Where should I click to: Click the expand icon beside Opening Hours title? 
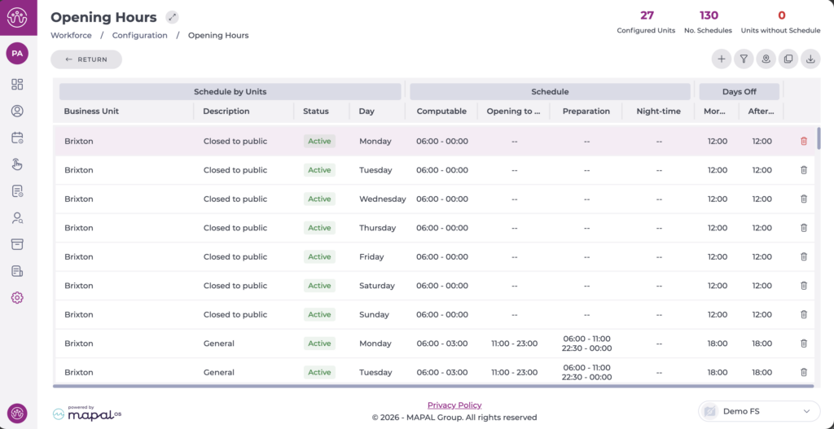pyautogui.click(x=172, y=17)
